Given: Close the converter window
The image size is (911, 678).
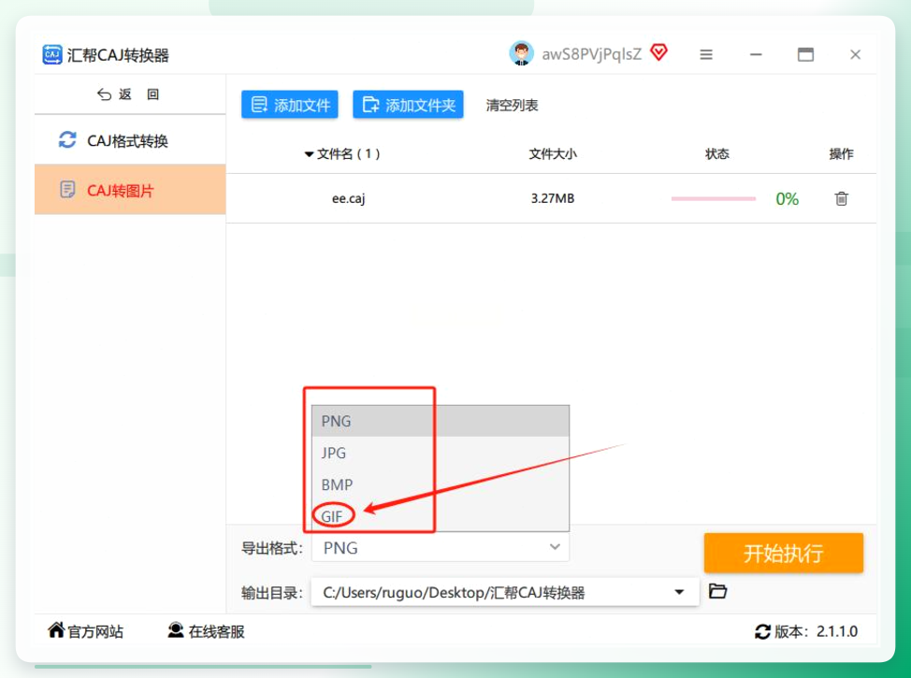Looking at the screenshot, I should 855,54.
